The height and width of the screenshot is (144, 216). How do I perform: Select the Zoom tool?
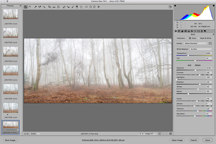(25, 7)
